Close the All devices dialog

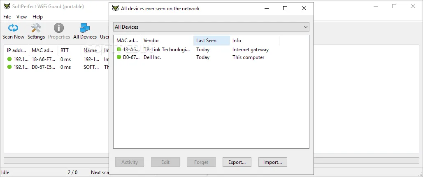tap(304, 8)
